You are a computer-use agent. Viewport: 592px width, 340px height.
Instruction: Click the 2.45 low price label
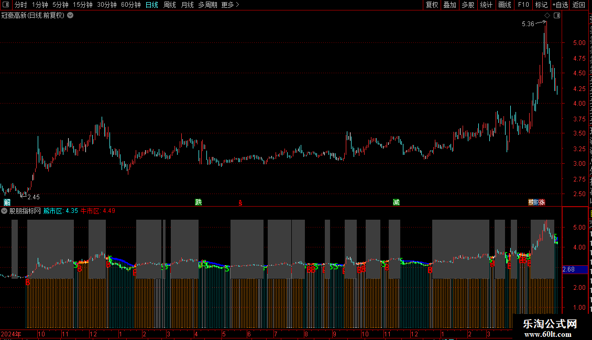[33, 197]
